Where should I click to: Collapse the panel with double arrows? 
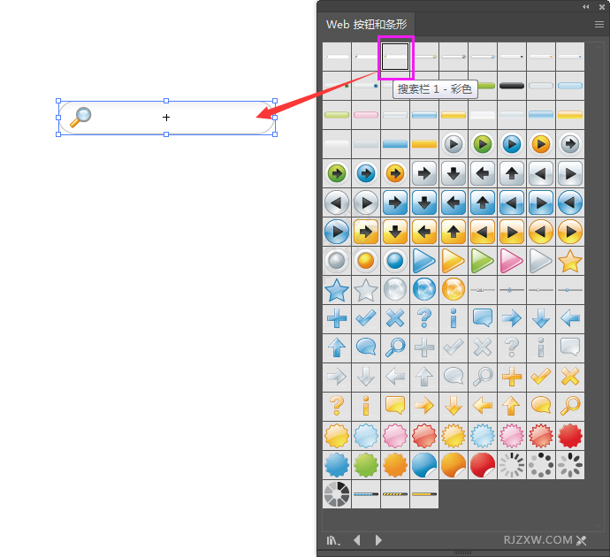point(585,6)
